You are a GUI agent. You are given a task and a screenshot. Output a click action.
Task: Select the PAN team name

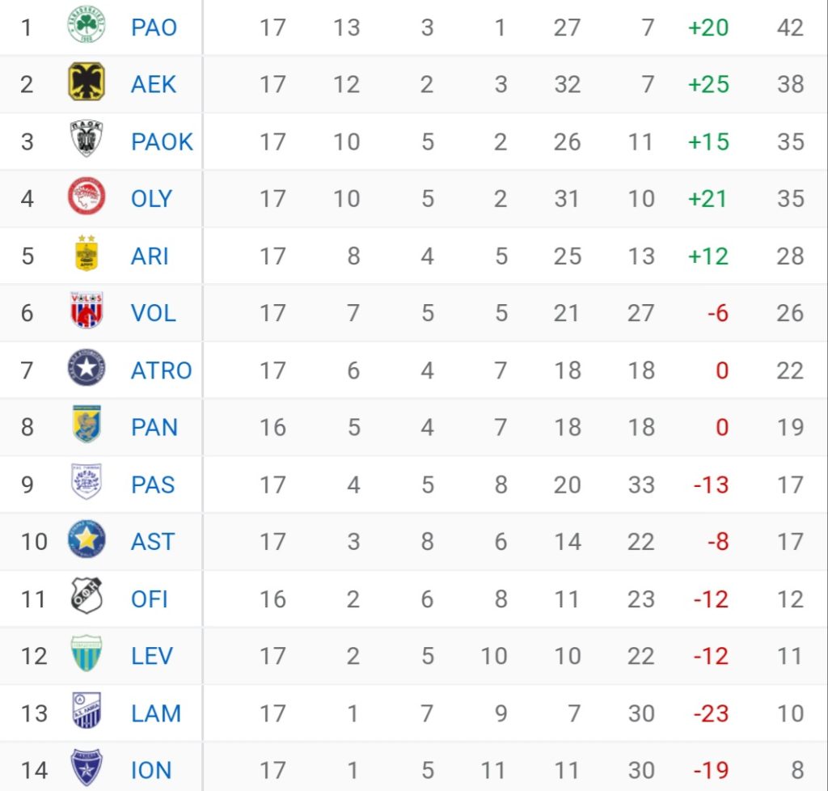click(154, 428)
